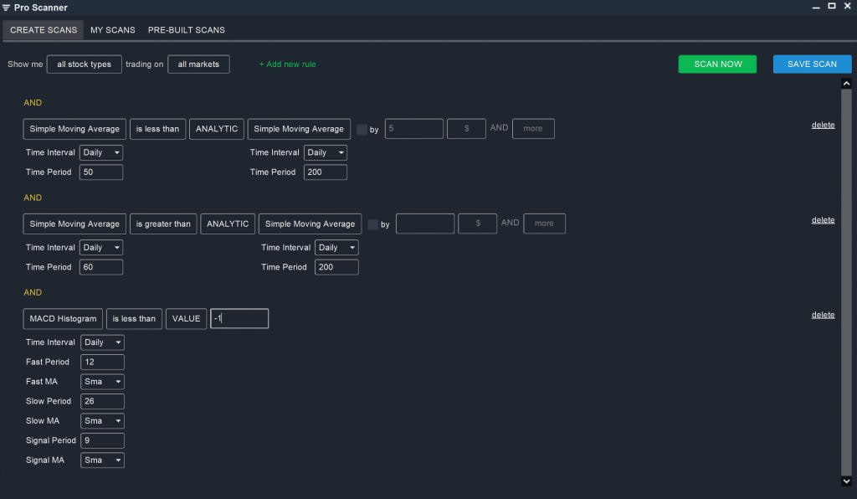Open Daily time interval dropdown for 60-period SMA
The image size is (857, 499).
[101, 248]
